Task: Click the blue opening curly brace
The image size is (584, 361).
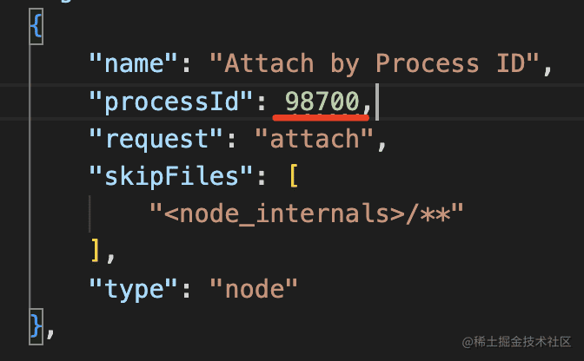Action: tap(36, 27)
